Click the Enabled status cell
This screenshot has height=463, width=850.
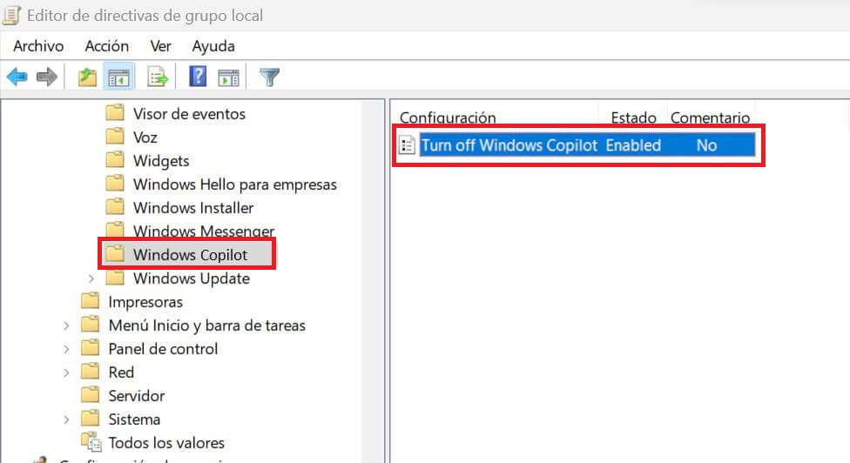[x=633, y=145]
